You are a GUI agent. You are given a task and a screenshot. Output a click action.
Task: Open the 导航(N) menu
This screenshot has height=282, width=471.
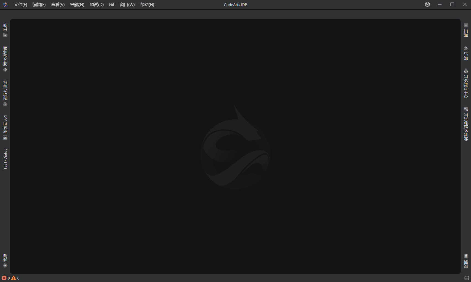tap(77, 5)
